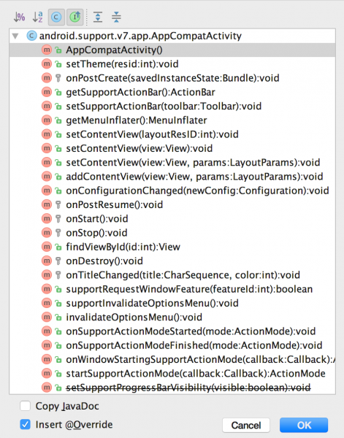
Task: Choose getSupportActionBar():ActionBar in list
Action: click(x=172, y=92)
